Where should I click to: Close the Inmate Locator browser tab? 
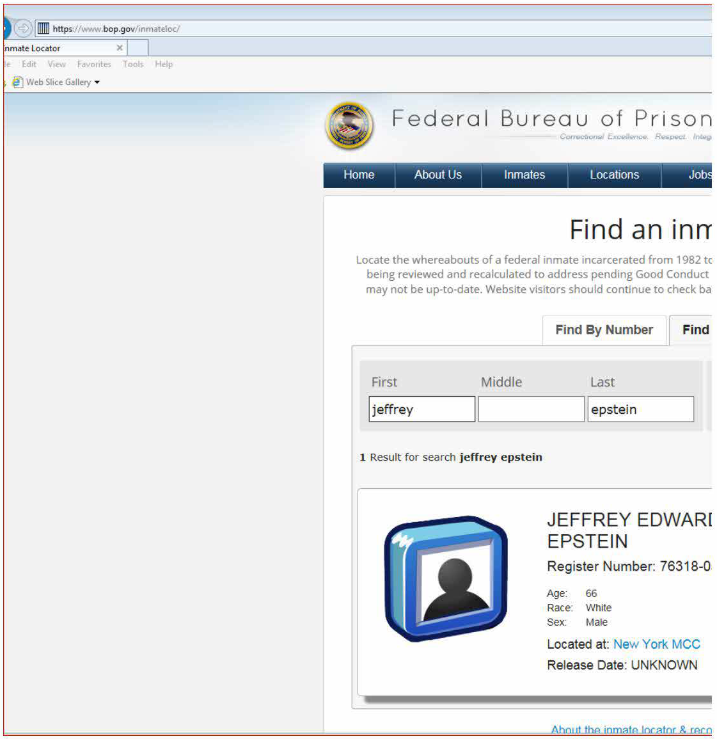pyautogui.click(x=120, y=48)
